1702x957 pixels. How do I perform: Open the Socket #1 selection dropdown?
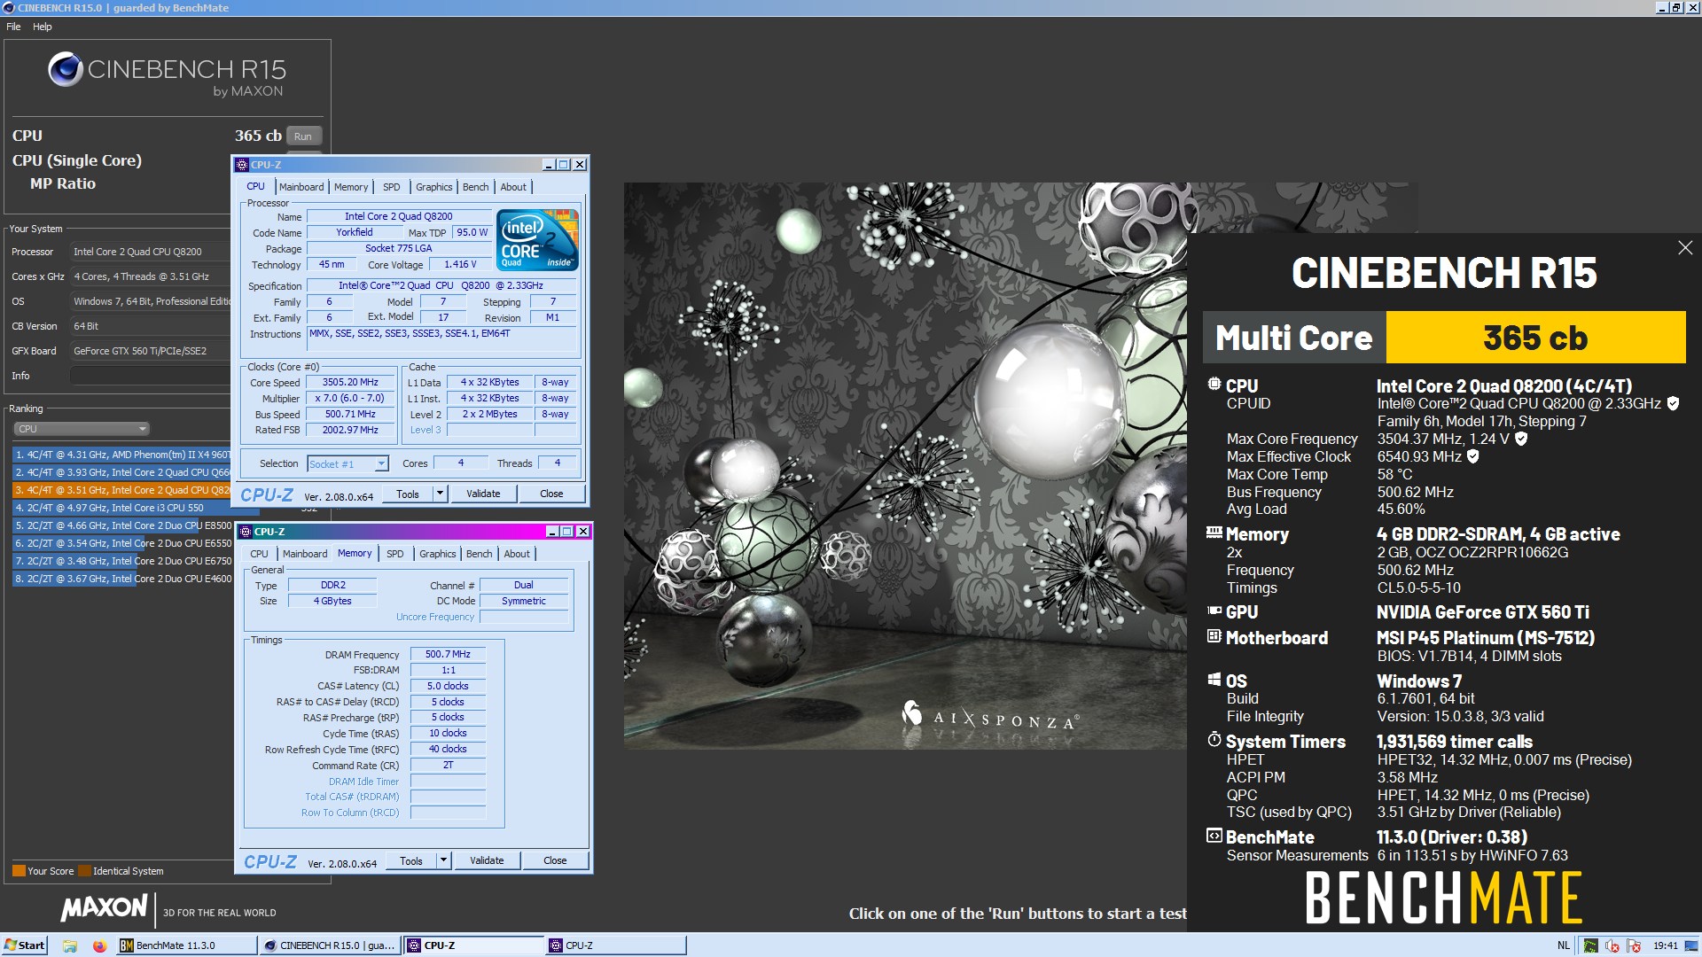click(x=347, y=463)
